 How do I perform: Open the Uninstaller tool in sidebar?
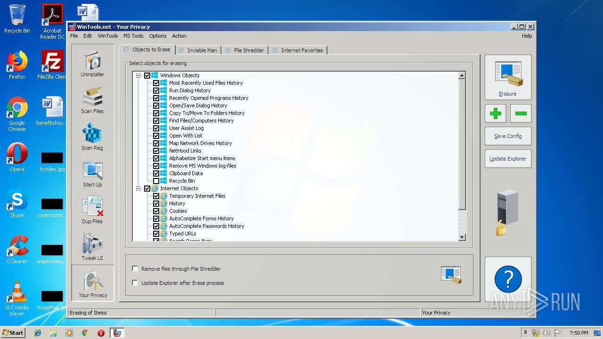tap(92, 64)
